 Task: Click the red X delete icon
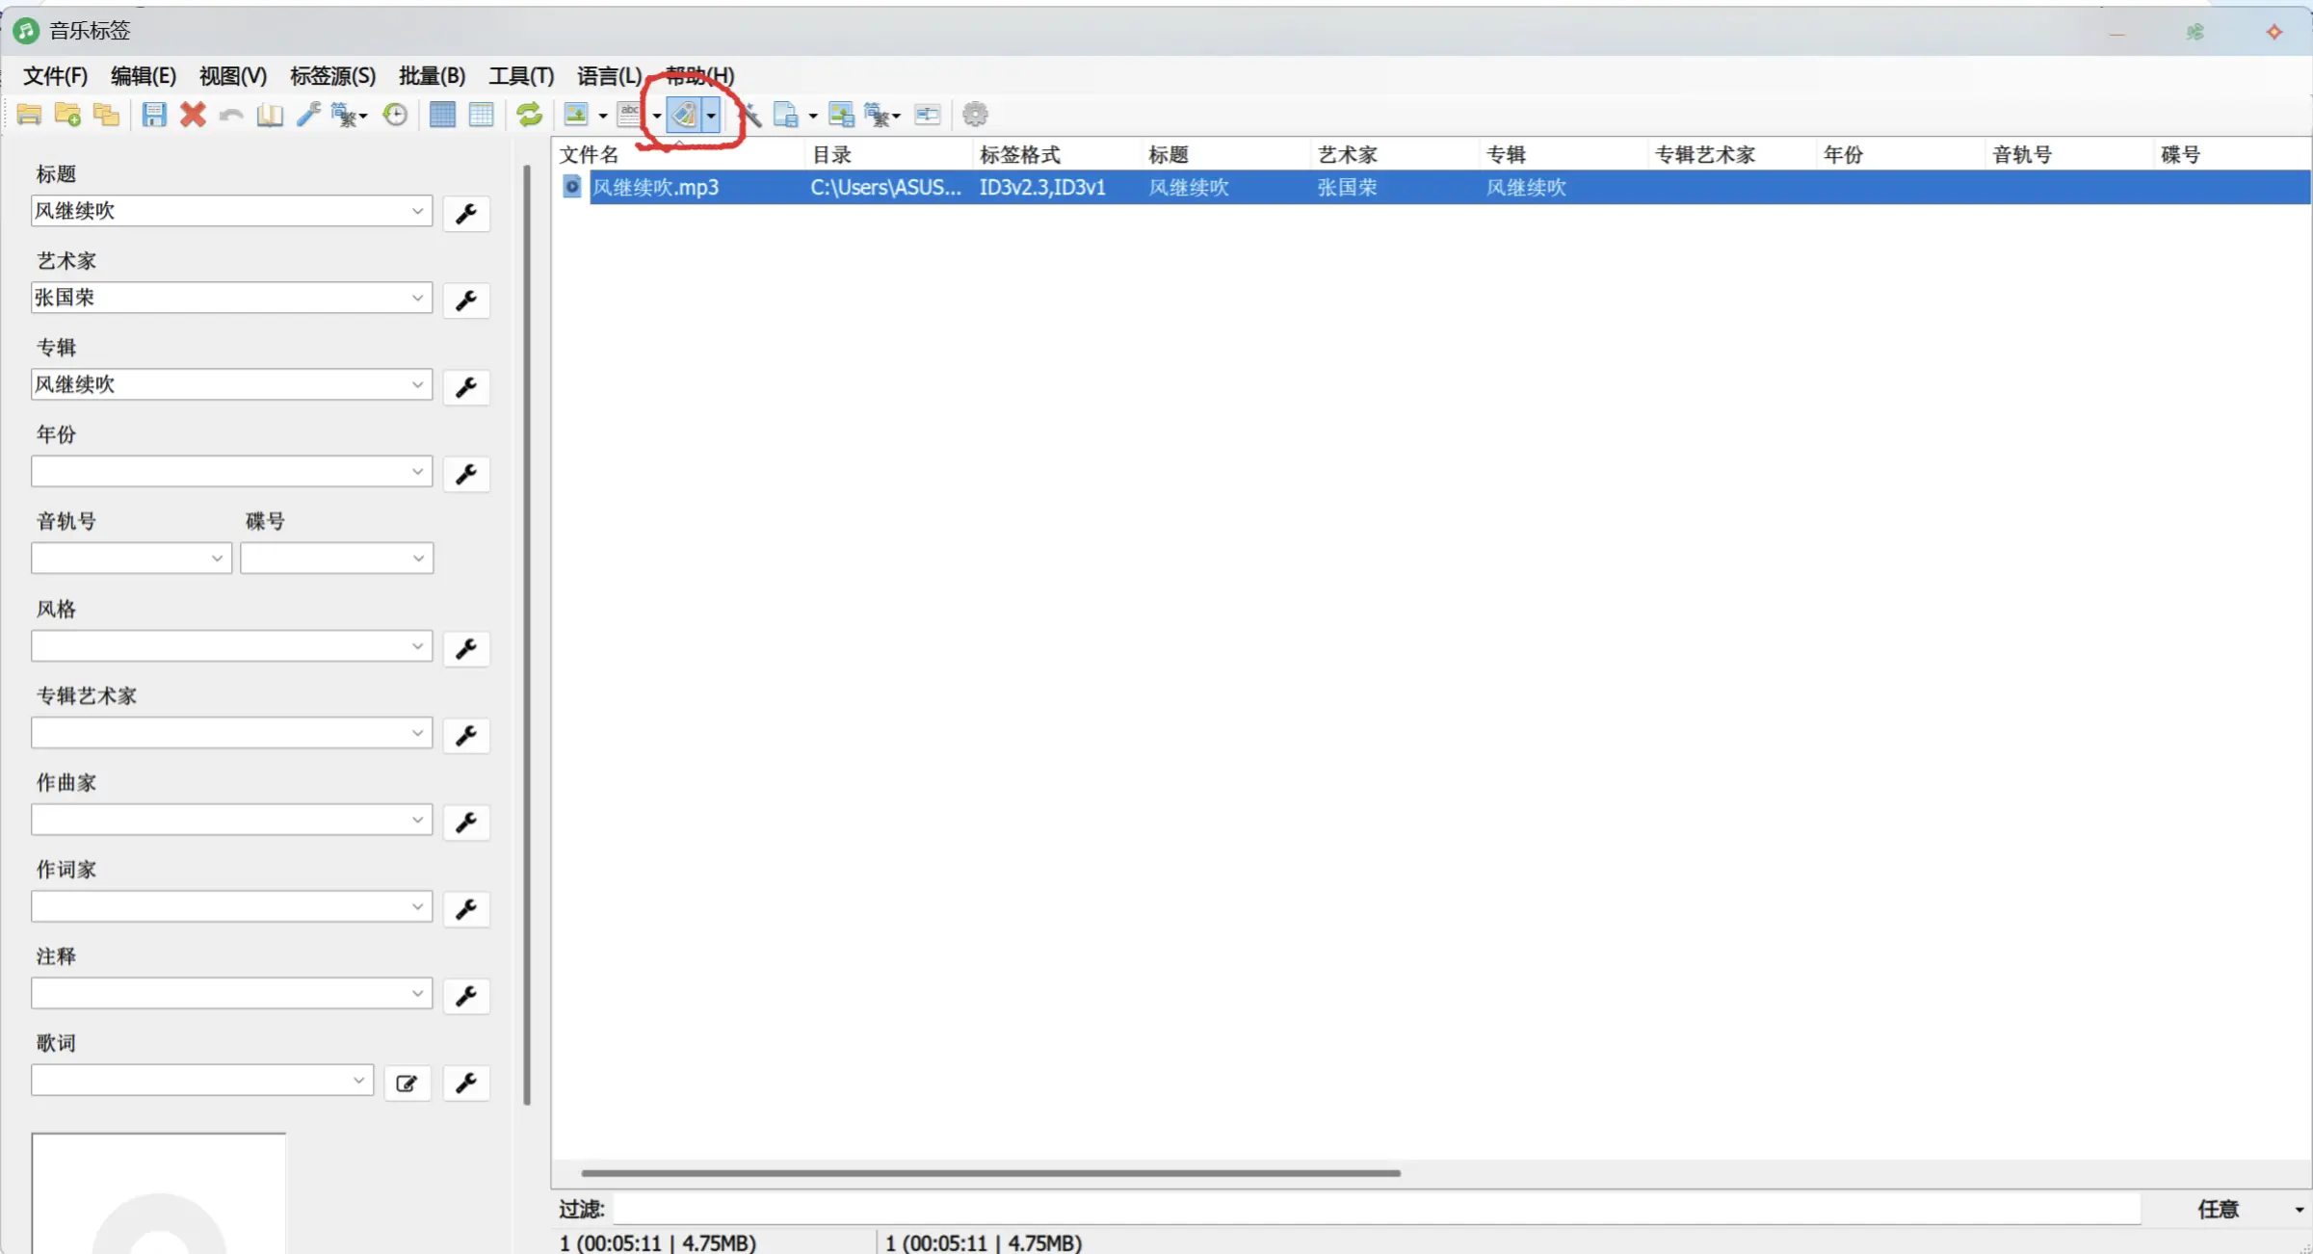tap(193, 115)
